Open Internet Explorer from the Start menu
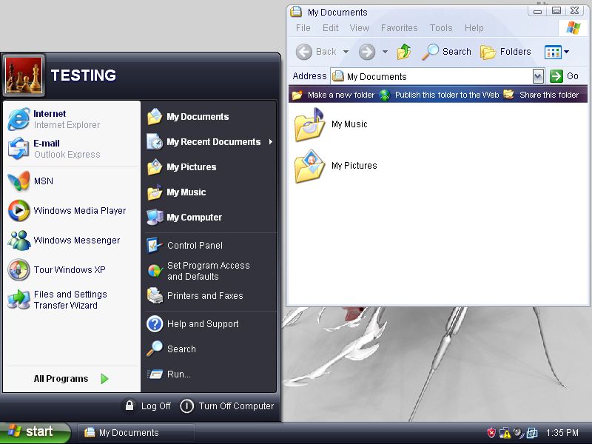This screenshot has height=444, width=592. pyautogui.click(x=72, y=119)
